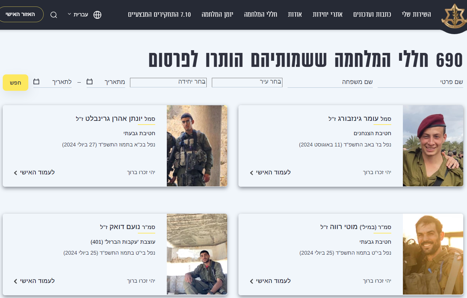Click the photo of עומר גינזבורג
The width and height of the screenshot is (467, 298).
pos(433,146)
